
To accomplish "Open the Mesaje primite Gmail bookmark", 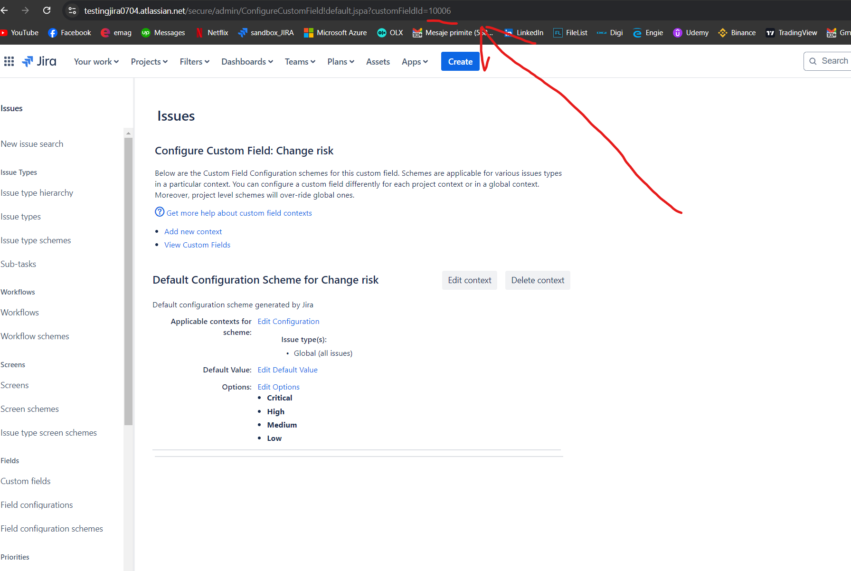I will click(453, 33).
